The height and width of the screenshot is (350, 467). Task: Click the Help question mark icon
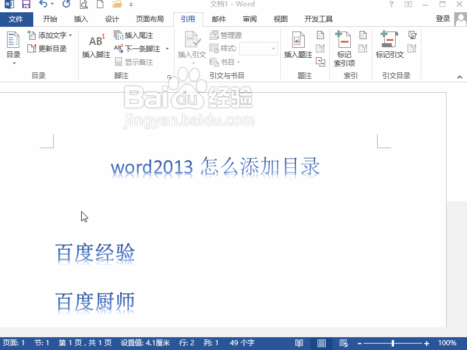pos(391,4)
